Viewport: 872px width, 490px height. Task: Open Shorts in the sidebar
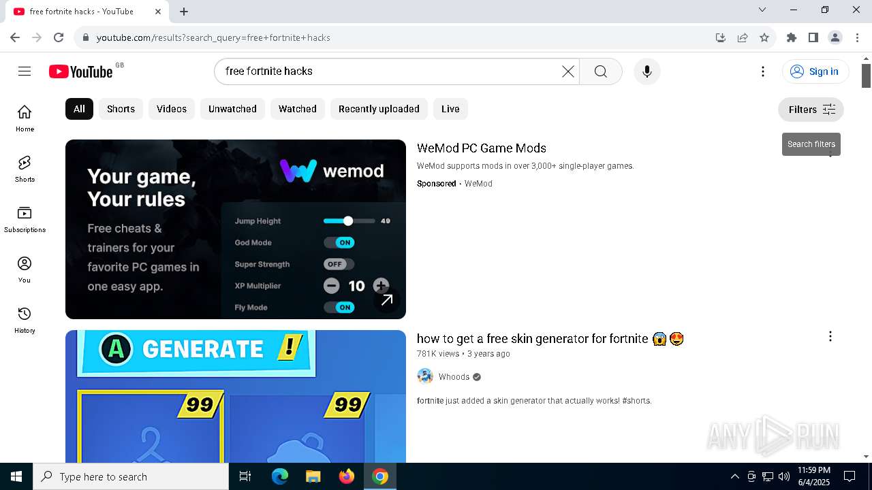click(25, 169)
